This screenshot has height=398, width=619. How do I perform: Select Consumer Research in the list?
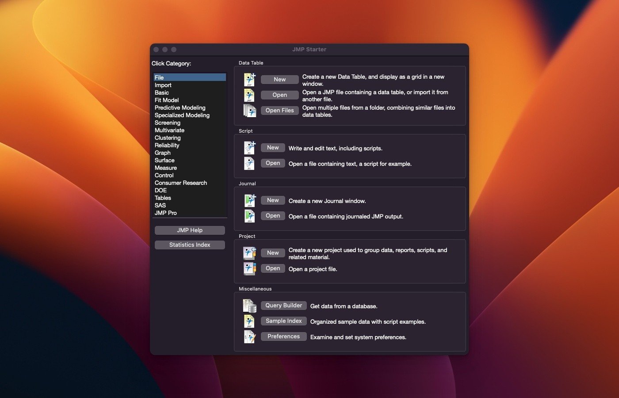coord(180,183)
